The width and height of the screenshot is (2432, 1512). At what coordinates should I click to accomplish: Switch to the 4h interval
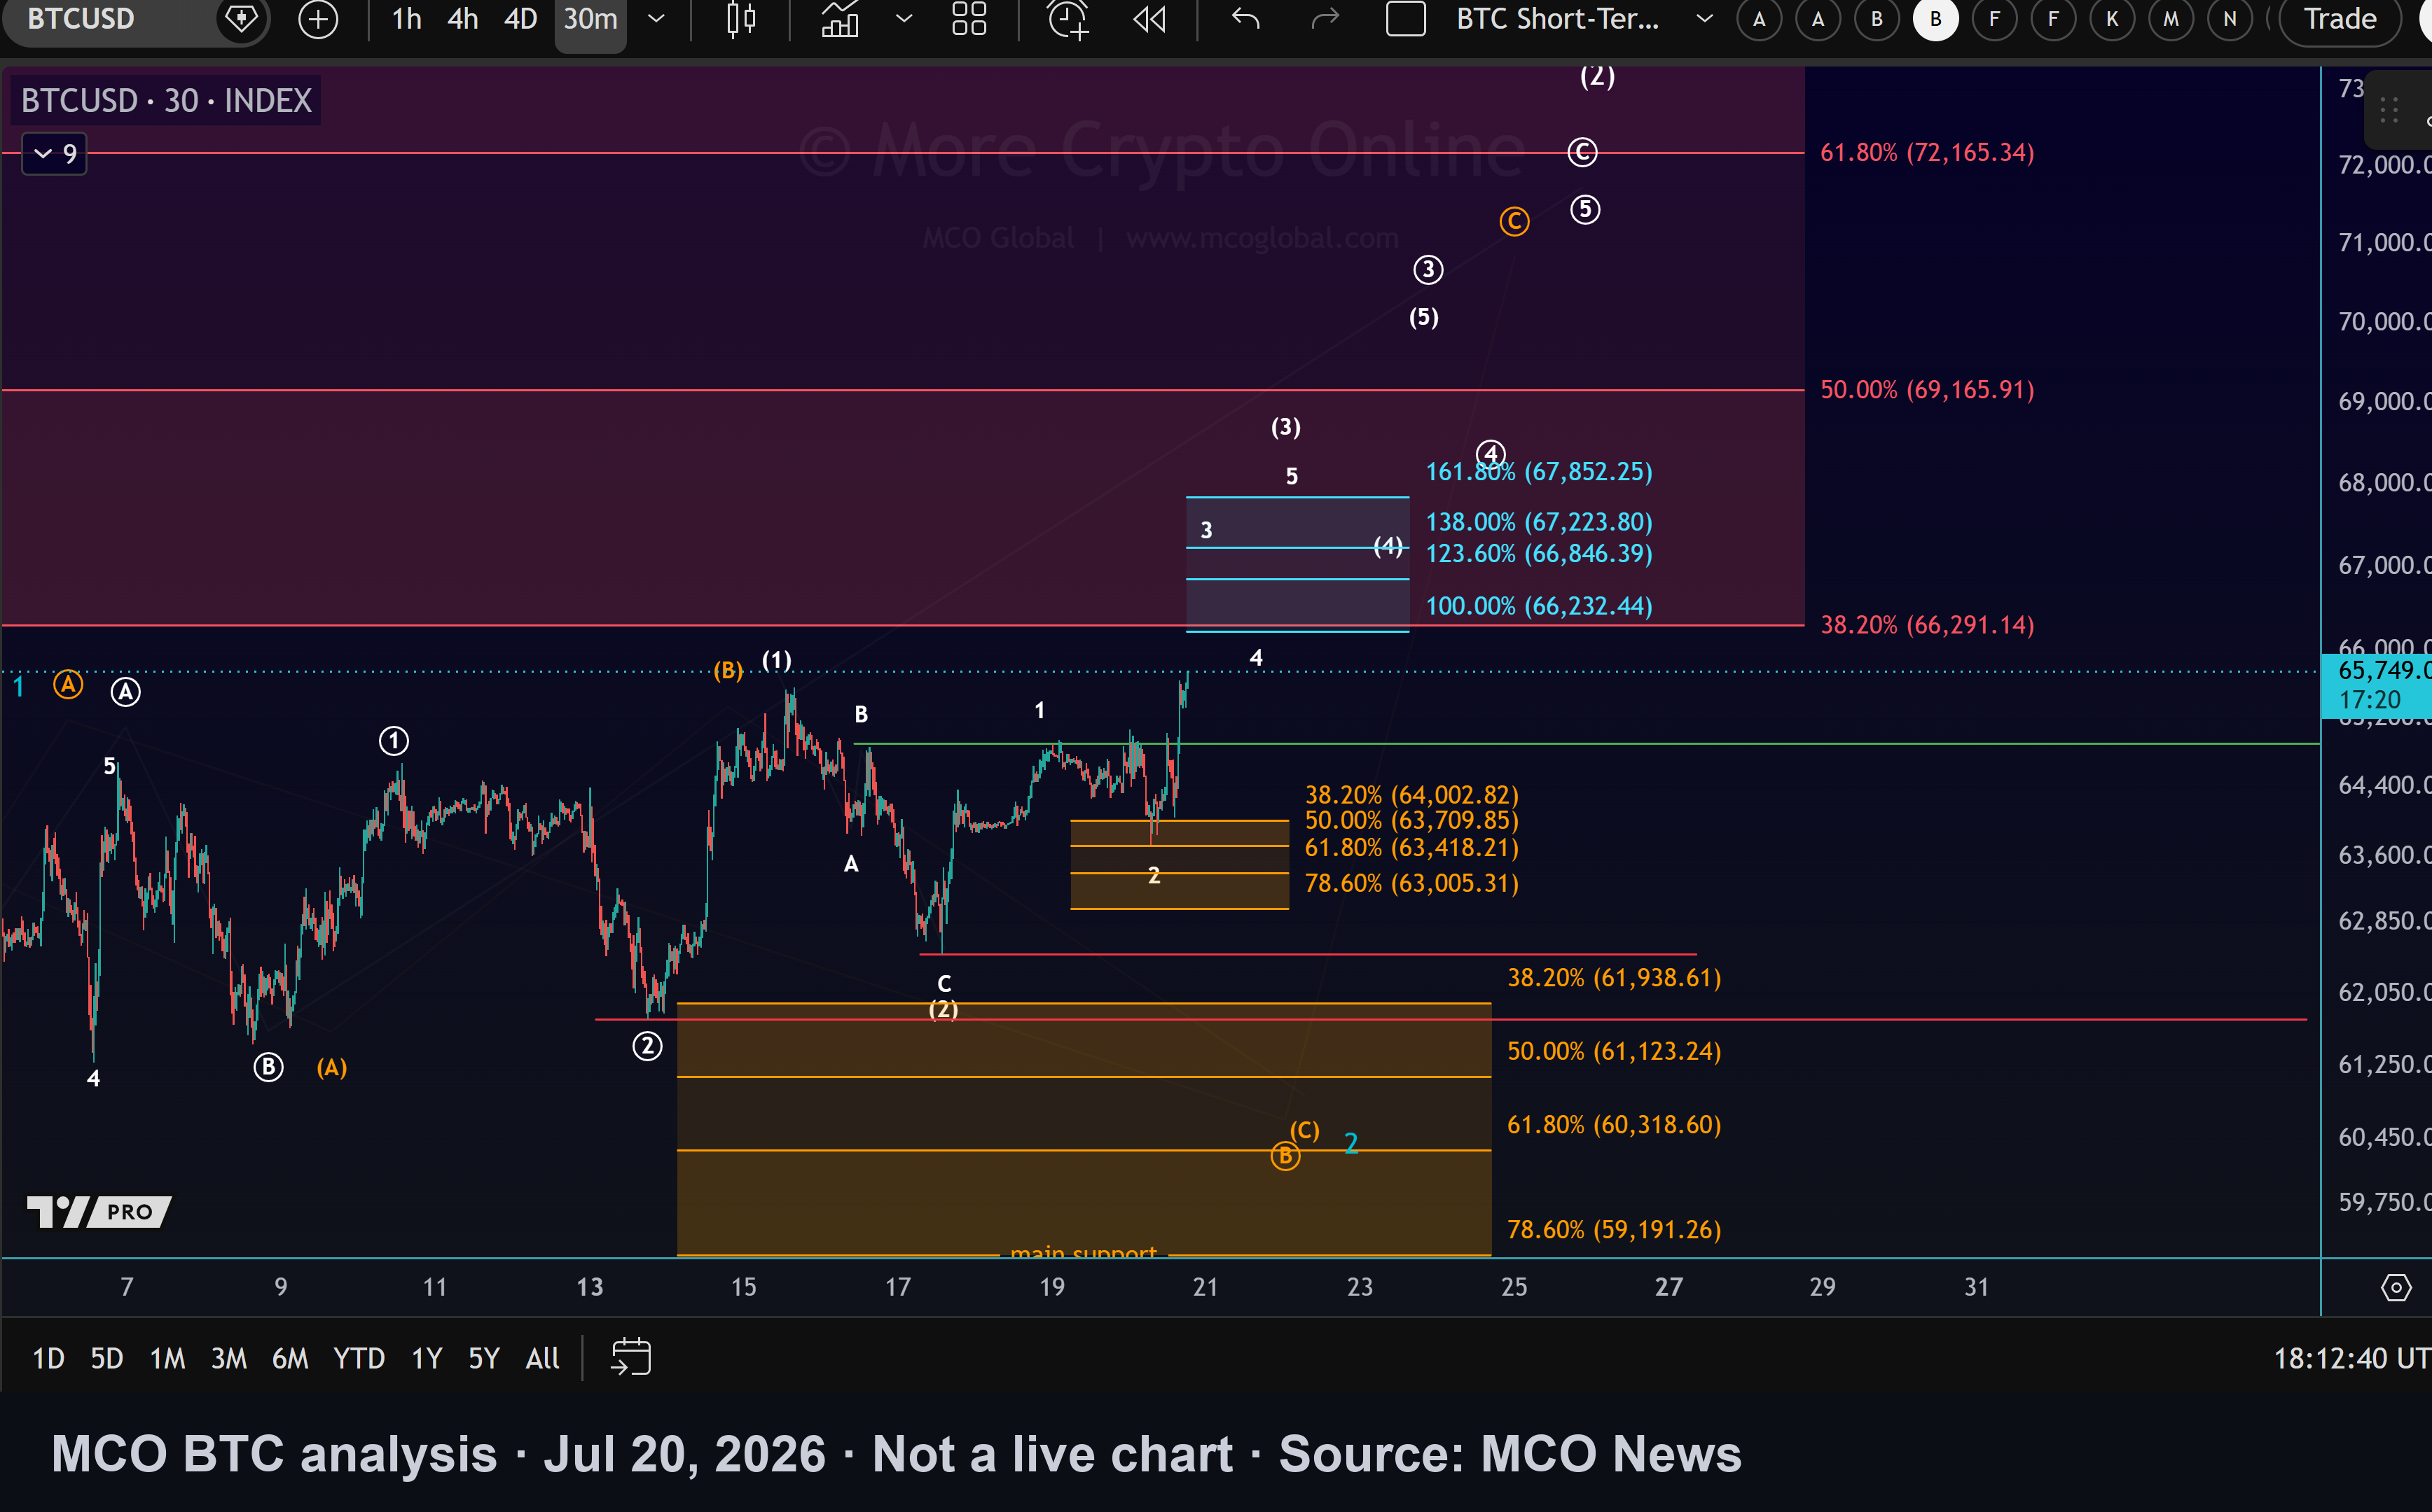(x=462, y=19)
